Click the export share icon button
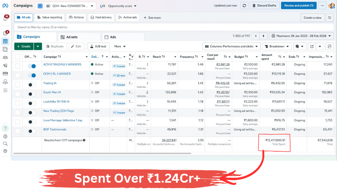This screenshot has height=196, width=337. (x=312, y=46)
